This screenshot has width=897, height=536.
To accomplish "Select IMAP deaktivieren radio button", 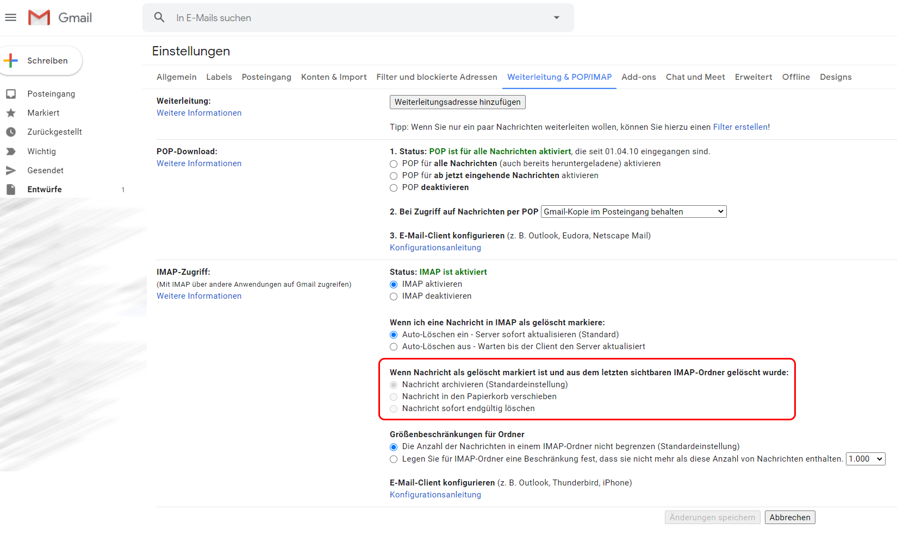I will pyautogui.click(x=394, y=297).
